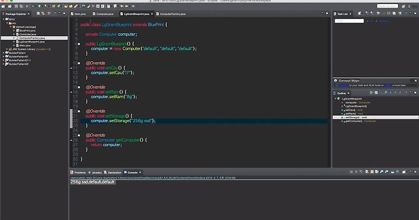Expand JRE System Library node
This screenshot has height=220, width=419.
point(7,49)
